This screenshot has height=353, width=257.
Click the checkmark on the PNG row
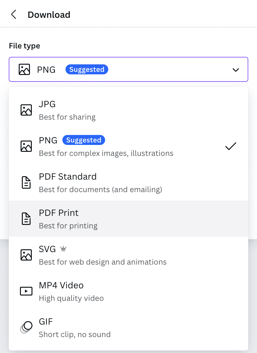pyautogui.click(x=230, y=146)
